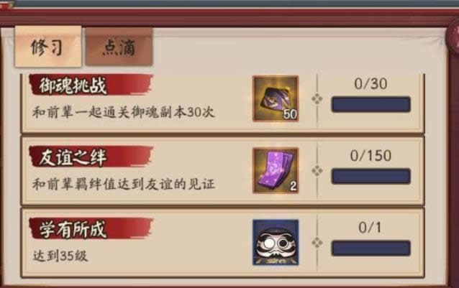Click the 0/30 progress counter text
Viewport: 459px width, 288px height.
coord(371,84)
